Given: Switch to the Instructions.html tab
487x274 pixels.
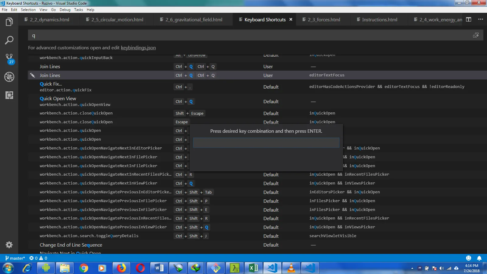Looking at the screenshot, I should [x=380, y=19].
